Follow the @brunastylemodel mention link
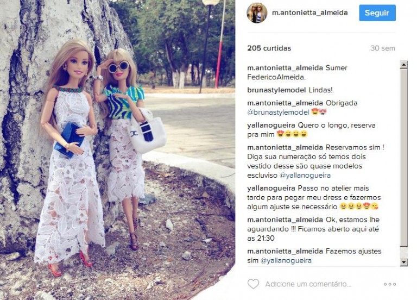This screenshot has width=417, height=300. [278, 112]
